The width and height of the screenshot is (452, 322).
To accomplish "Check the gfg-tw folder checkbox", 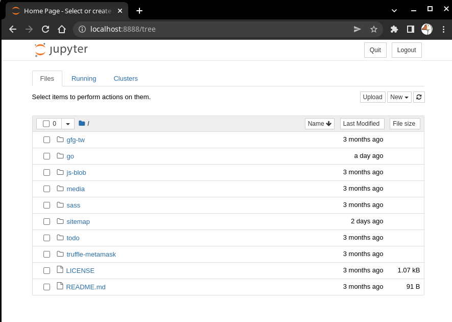I will pyautogui.click(x=46, y=140).
